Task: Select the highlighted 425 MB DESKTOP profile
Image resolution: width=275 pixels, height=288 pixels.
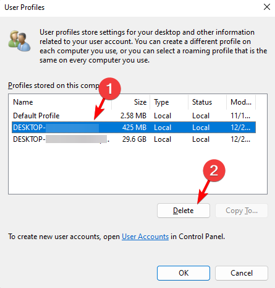Action: tap(134, 128)
